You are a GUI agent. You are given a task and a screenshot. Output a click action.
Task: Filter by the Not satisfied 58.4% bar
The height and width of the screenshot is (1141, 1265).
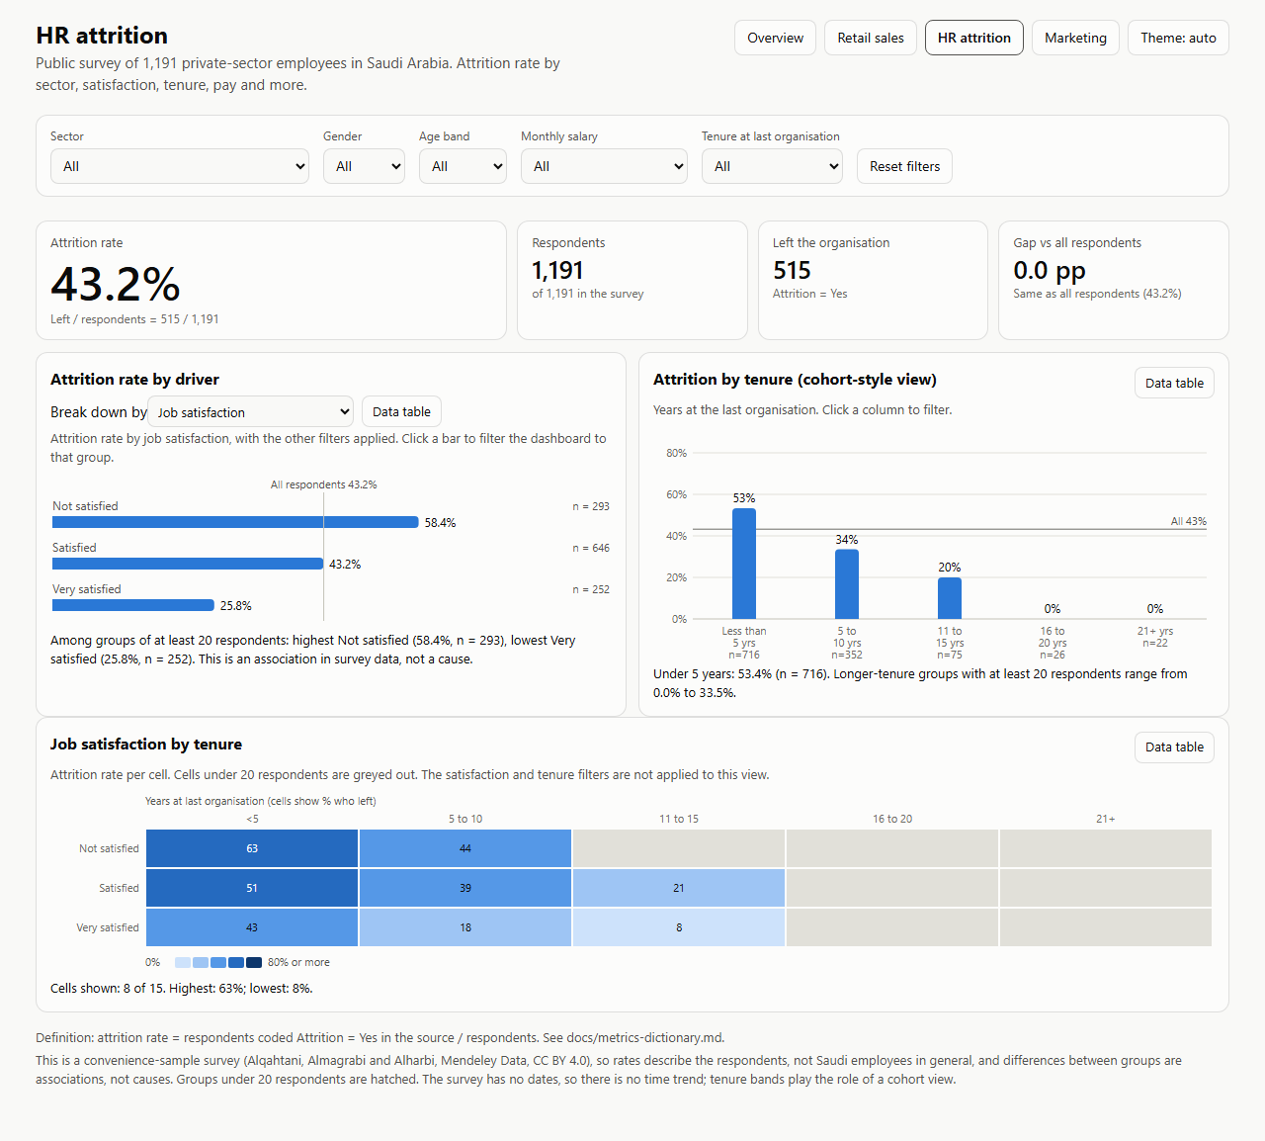pyautogui.click(x=235, y=522)
